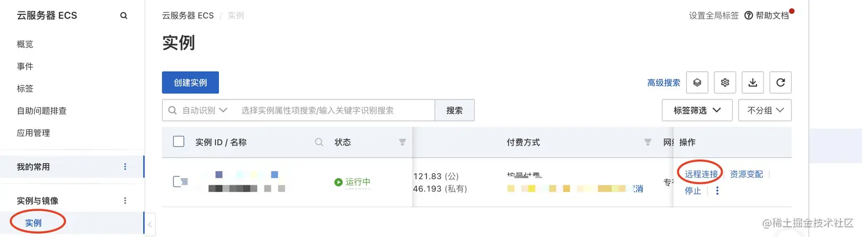Open three-dot menu beside 实例与镜像
862x237 pixels.
coord(125,201)
